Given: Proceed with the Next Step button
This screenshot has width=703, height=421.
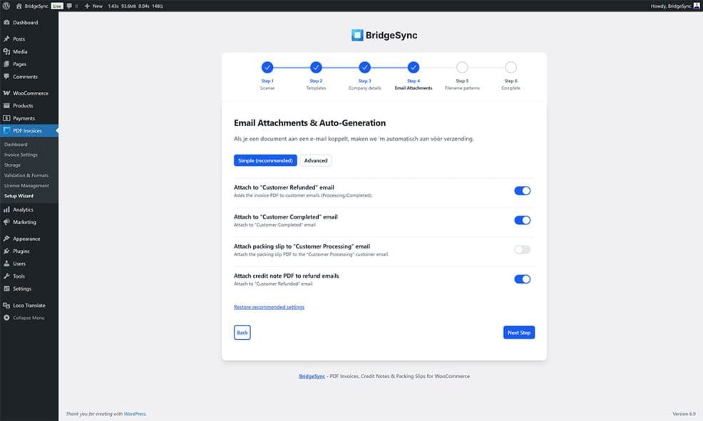Looking at the screenshot, I should [x=518, y=332].
